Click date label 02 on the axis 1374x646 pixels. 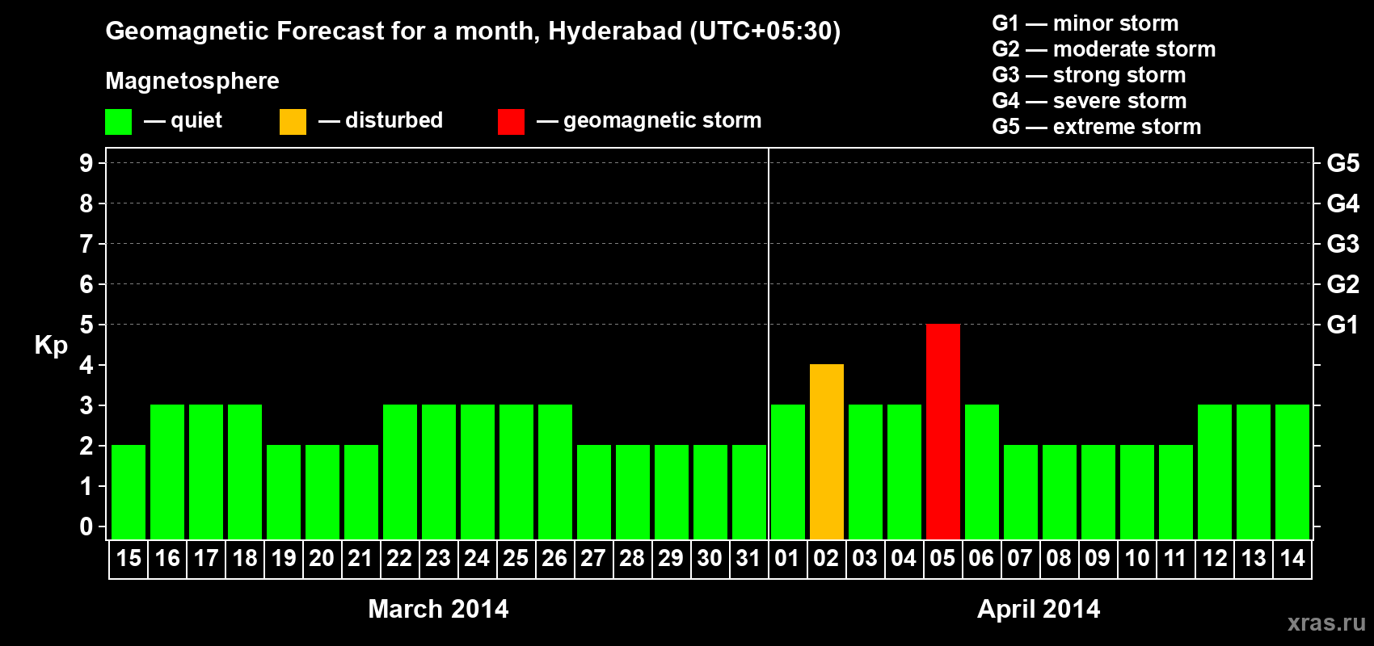(x=826, y=559)
